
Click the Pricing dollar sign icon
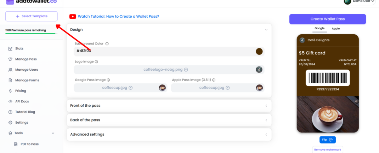click(11, 91)
